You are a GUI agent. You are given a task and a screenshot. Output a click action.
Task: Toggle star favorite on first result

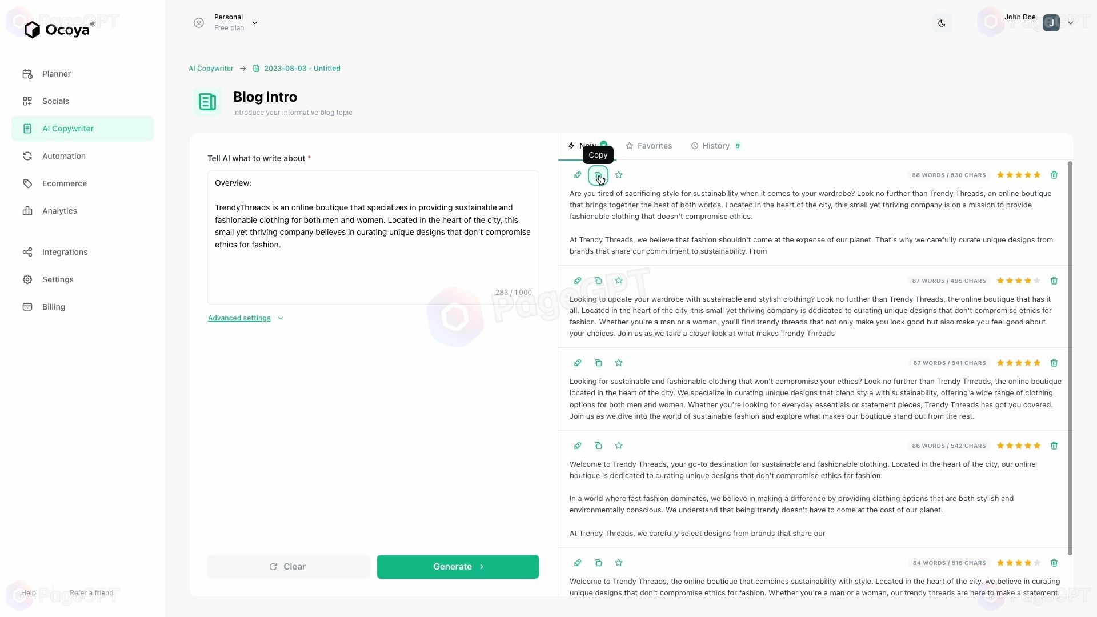click(619, 175)
